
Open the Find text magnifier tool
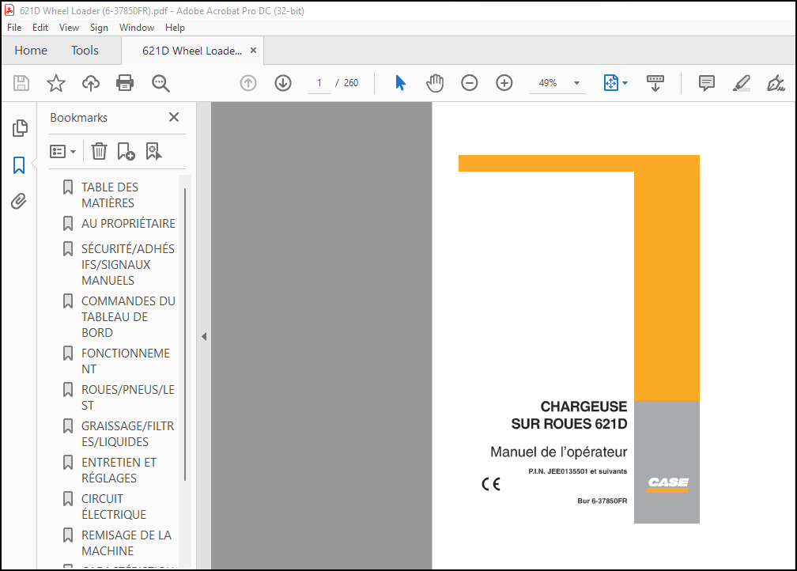pos(161,83)
